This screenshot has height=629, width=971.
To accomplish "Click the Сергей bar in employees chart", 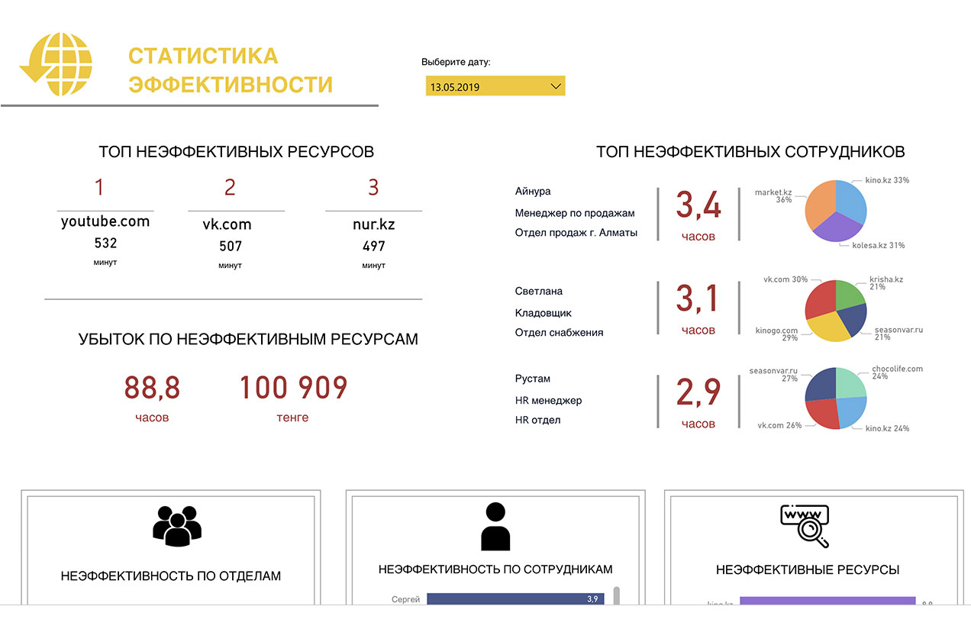I will (515, 599).
